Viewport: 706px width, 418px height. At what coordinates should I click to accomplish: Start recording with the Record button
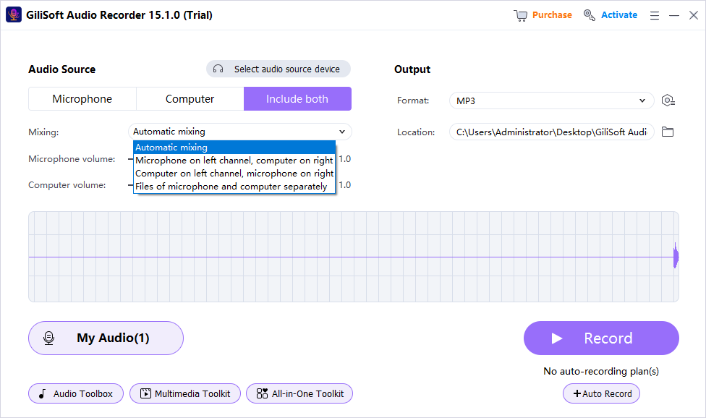[x=601, y=338]
